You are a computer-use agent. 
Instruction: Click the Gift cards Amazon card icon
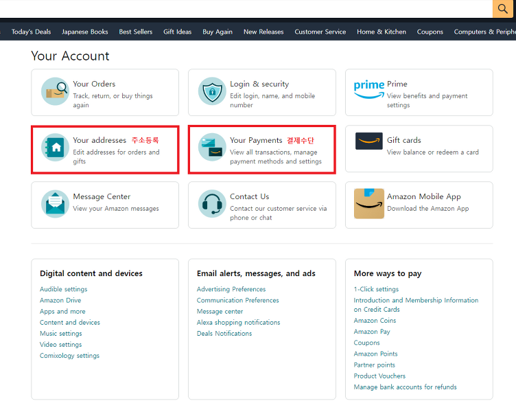pos(369,141)
